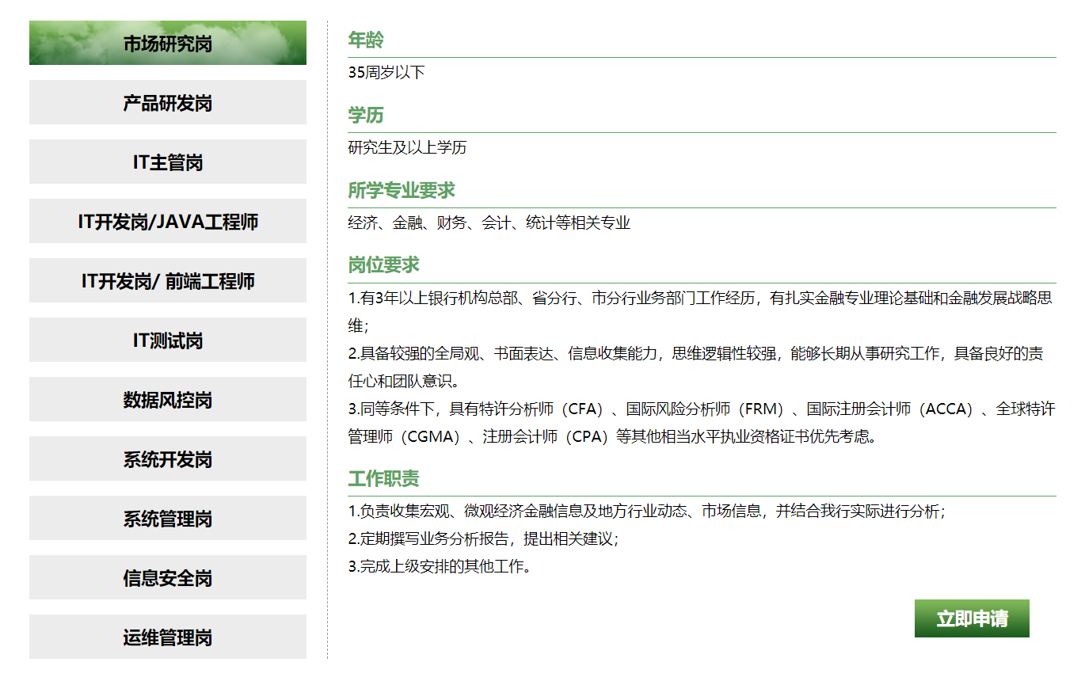Click the 岗位要求 section heading
This screenshot has height=700, width=1085.
pos(384,265)
